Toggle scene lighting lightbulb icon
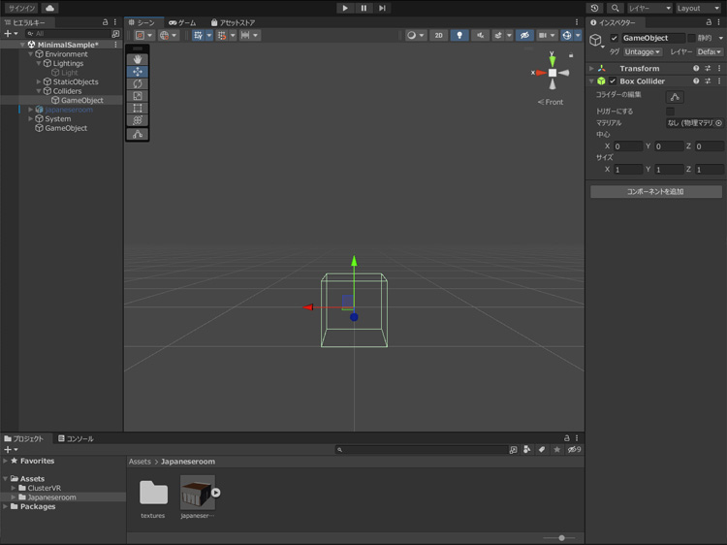Image resolution: width=727 pixels, height=545 pixels. pyautogui.click(x=459, y=35)
